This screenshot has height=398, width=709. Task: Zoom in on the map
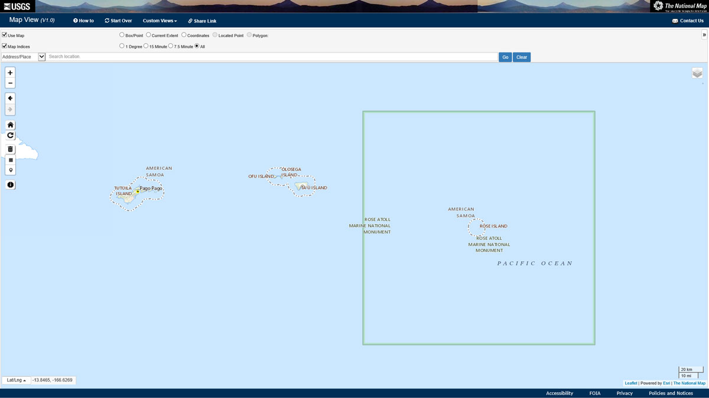(x=10, y=73)
